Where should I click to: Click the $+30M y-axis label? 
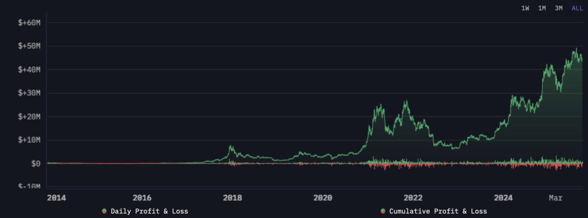[29, 93]
